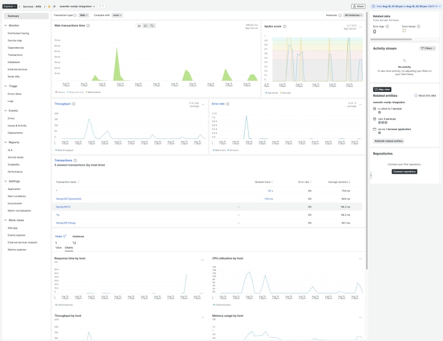Star the newrelic-nextjs-integration service
This screenshot has width=443, height=341.
coord(49,6)
